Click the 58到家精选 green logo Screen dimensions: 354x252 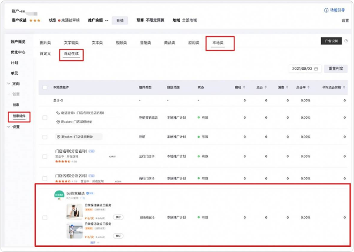pyautogui.click(x=59, y=195)
